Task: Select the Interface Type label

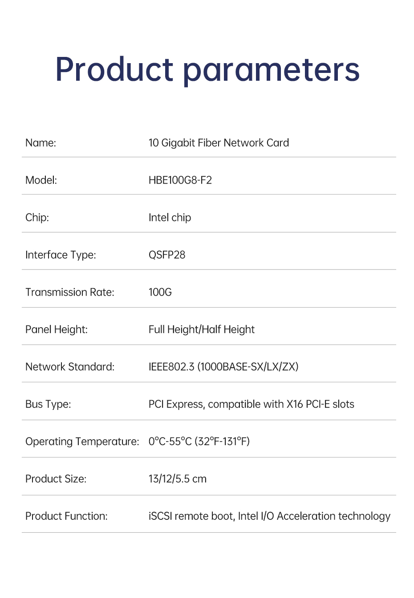Action: 61,255
